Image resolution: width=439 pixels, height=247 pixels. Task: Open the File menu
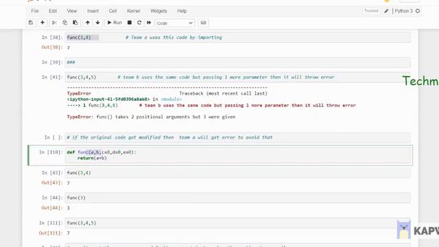(x=35, y=11)
